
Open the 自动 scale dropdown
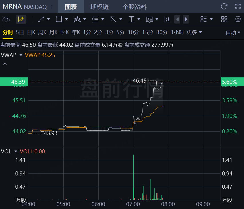[x=233, y=33]
